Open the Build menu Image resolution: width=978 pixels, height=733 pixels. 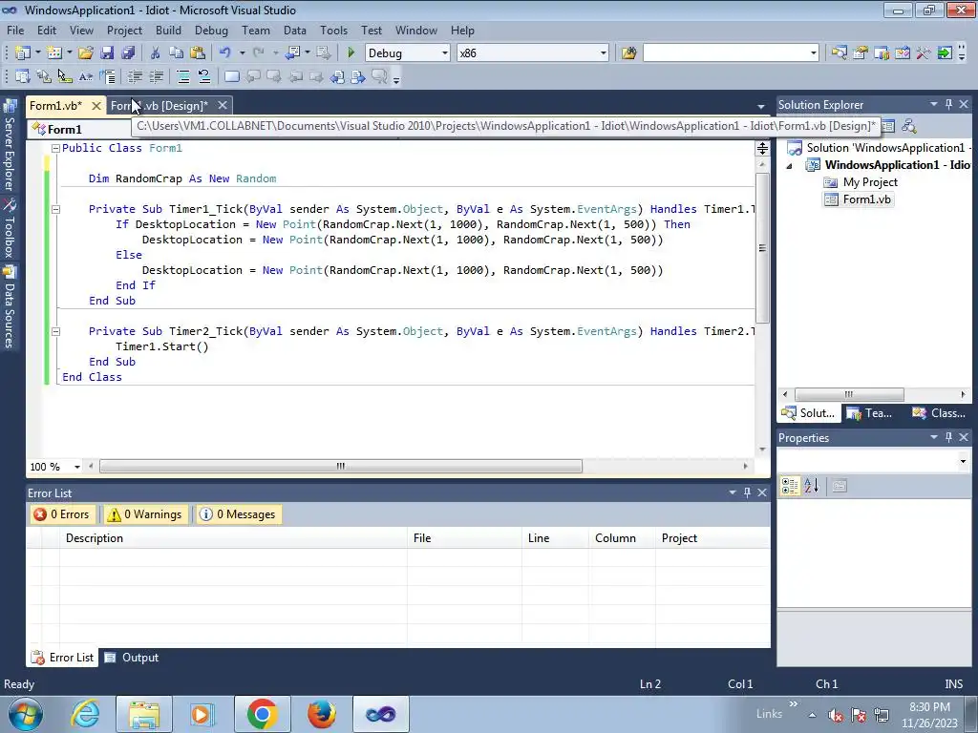[x=168, y=30]
